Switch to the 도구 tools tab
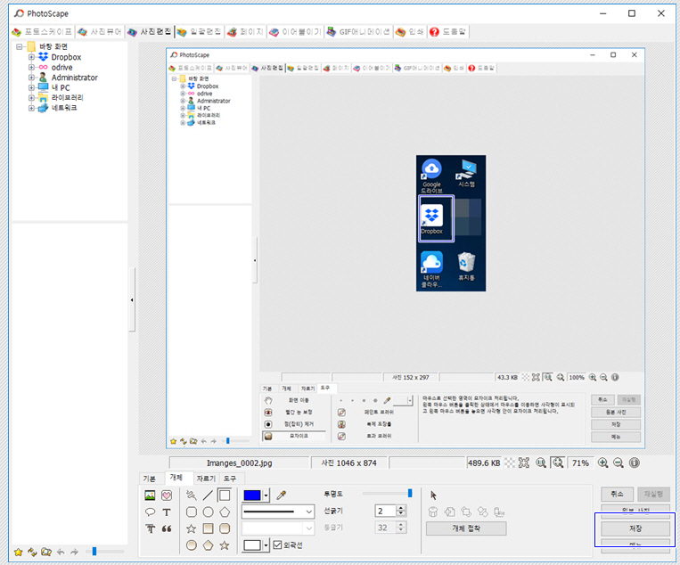This screenshot has width=680, height=565. click(230, 479)
